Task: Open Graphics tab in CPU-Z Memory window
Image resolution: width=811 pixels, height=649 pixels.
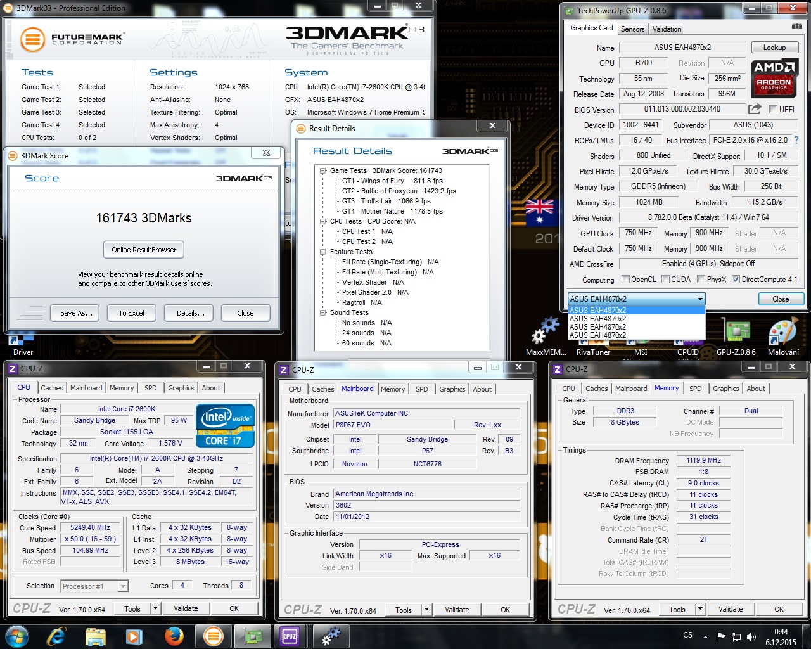Action: [x=725, y=389]
